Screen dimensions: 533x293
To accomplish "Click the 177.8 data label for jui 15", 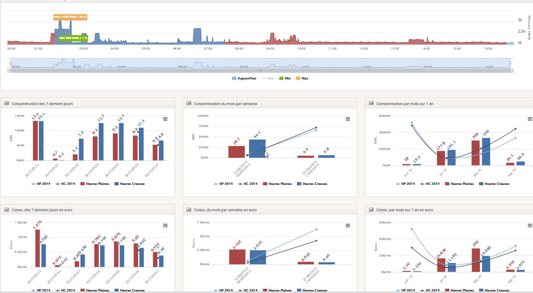I will (441, 145).
